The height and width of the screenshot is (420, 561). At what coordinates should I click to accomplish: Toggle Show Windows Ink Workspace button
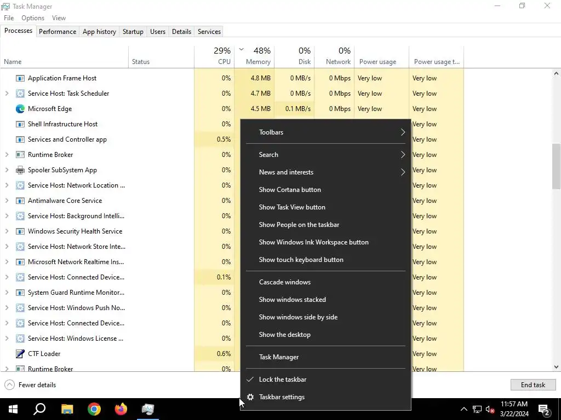325,242
